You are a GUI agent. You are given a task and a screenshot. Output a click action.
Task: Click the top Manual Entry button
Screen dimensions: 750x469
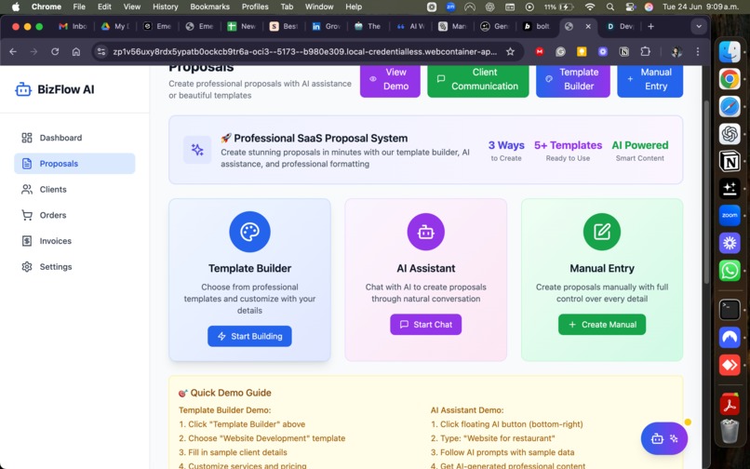650,79
